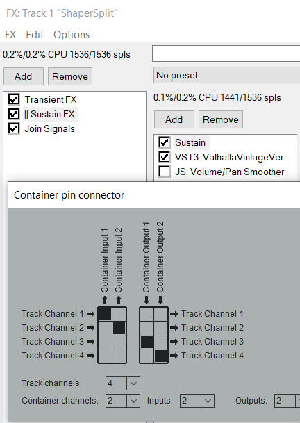Open the Options menu
Screen dimensions: 300x423
72,35
